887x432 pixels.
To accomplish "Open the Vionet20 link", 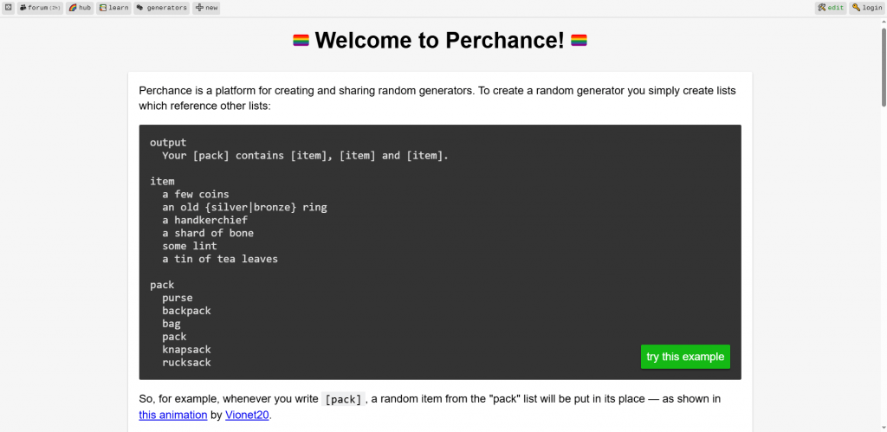I will (247, 415).
